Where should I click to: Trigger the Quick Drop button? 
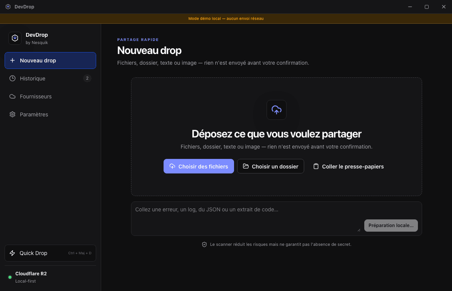tap(50, 253)
